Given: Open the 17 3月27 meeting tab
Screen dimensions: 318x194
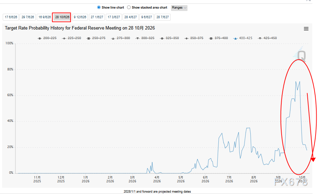Looking at the screenshot, I should (x=114, y=17).
